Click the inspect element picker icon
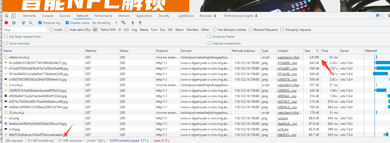Image resolution: width=390 pixels, height=143 pixels. point(7,16)
